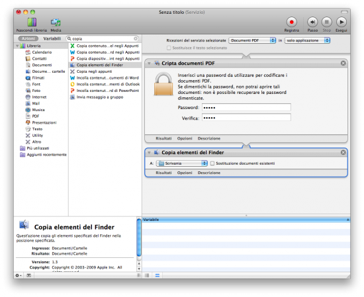The width and height of the screenshot is (364, 297).
Task: Click the Nascondi libreria toolbar icon
Action: click(32, 22)
